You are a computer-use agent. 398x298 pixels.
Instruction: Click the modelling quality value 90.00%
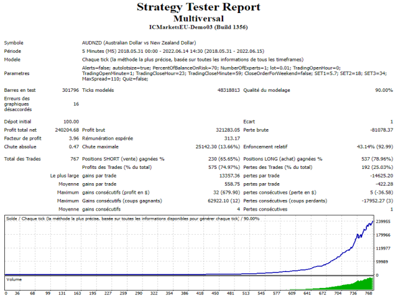384,90
